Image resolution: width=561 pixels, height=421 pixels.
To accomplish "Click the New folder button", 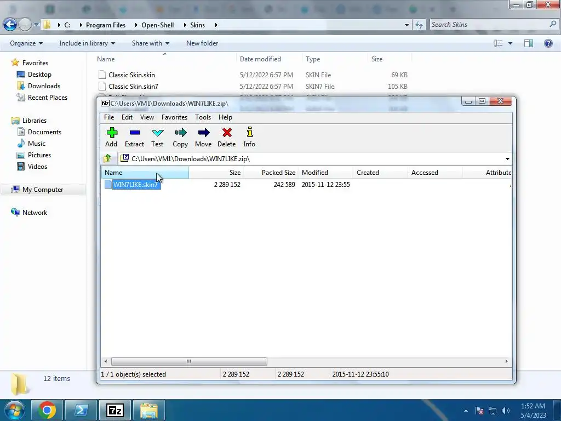I will point(202,43).
